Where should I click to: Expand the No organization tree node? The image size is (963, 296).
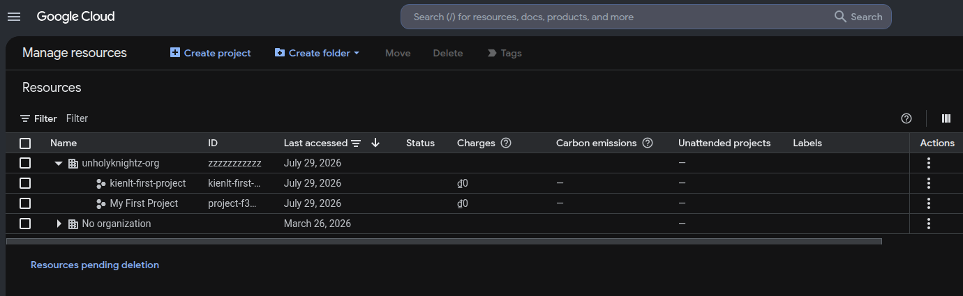(x=59, y=224)
